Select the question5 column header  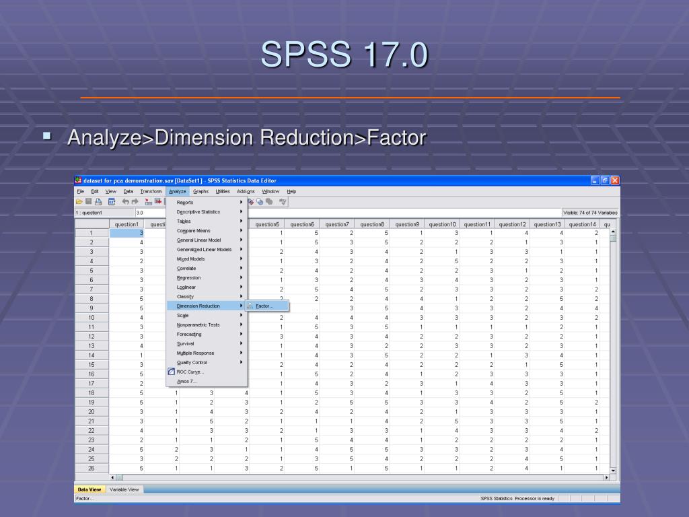pyautogui.click(x=267, y=224)
